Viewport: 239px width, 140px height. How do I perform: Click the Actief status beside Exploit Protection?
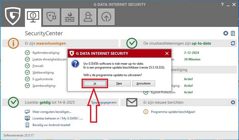click(x=188, y=92)
